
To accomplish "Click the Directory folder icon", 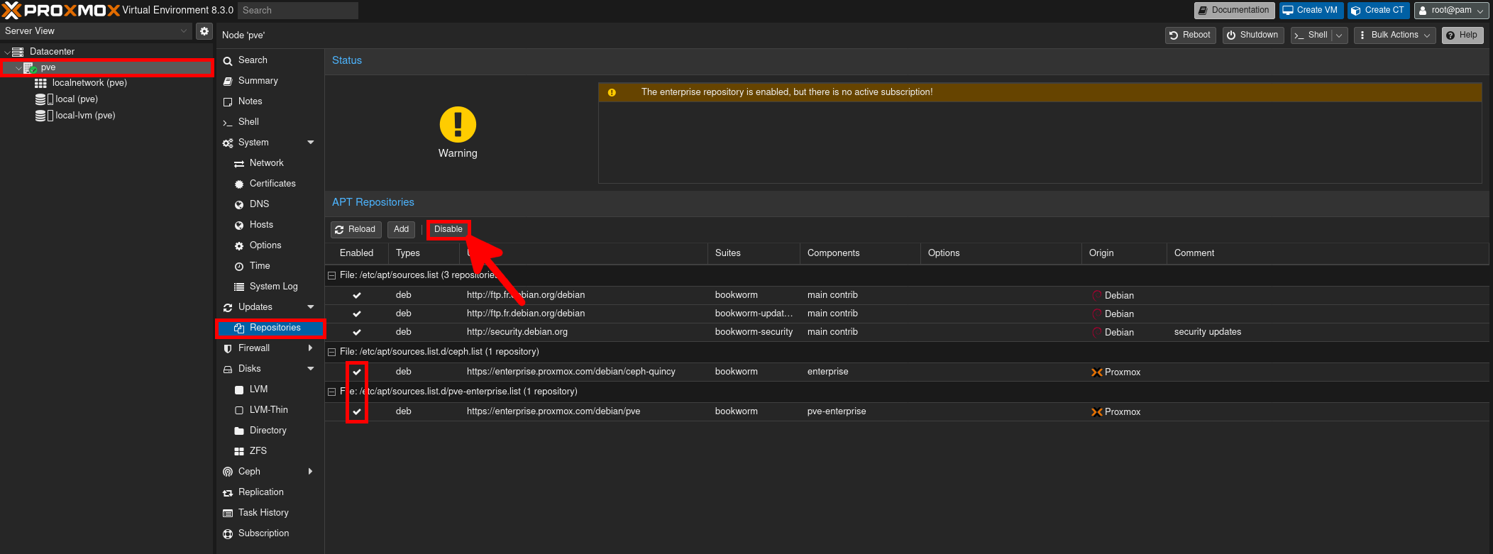I will (x=239, y=431).
